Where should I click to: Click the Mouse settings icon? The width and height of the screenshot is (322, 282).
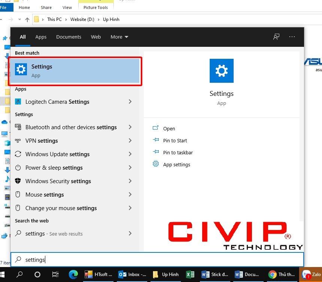point(18,194)
